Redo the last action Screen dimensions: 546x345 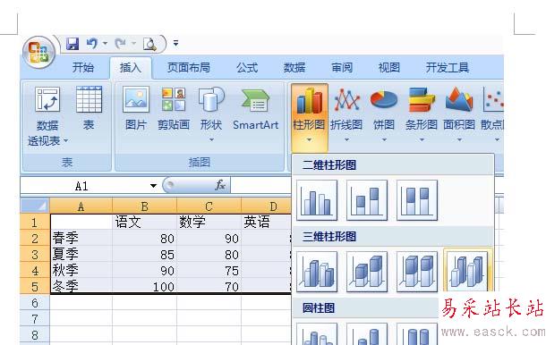tap(120, 44)
